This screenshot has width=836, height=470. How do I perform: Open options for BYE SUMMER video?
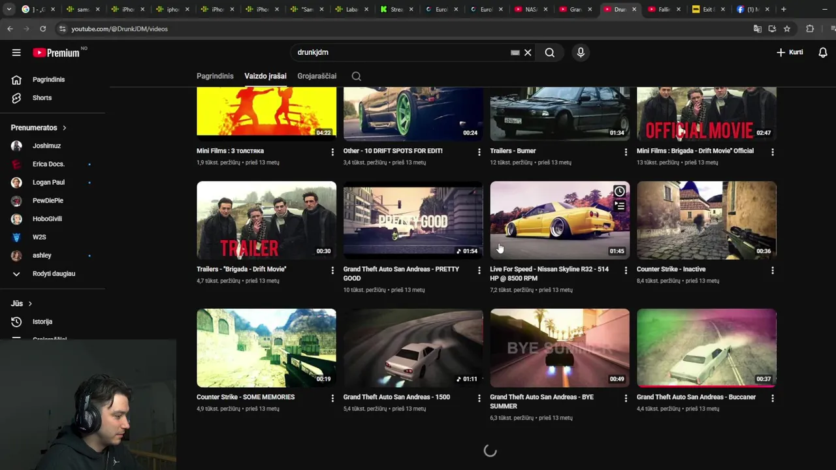(x=626, y=398)
